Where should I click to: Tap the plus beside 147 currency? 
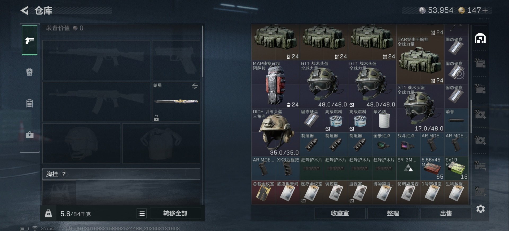485,10
